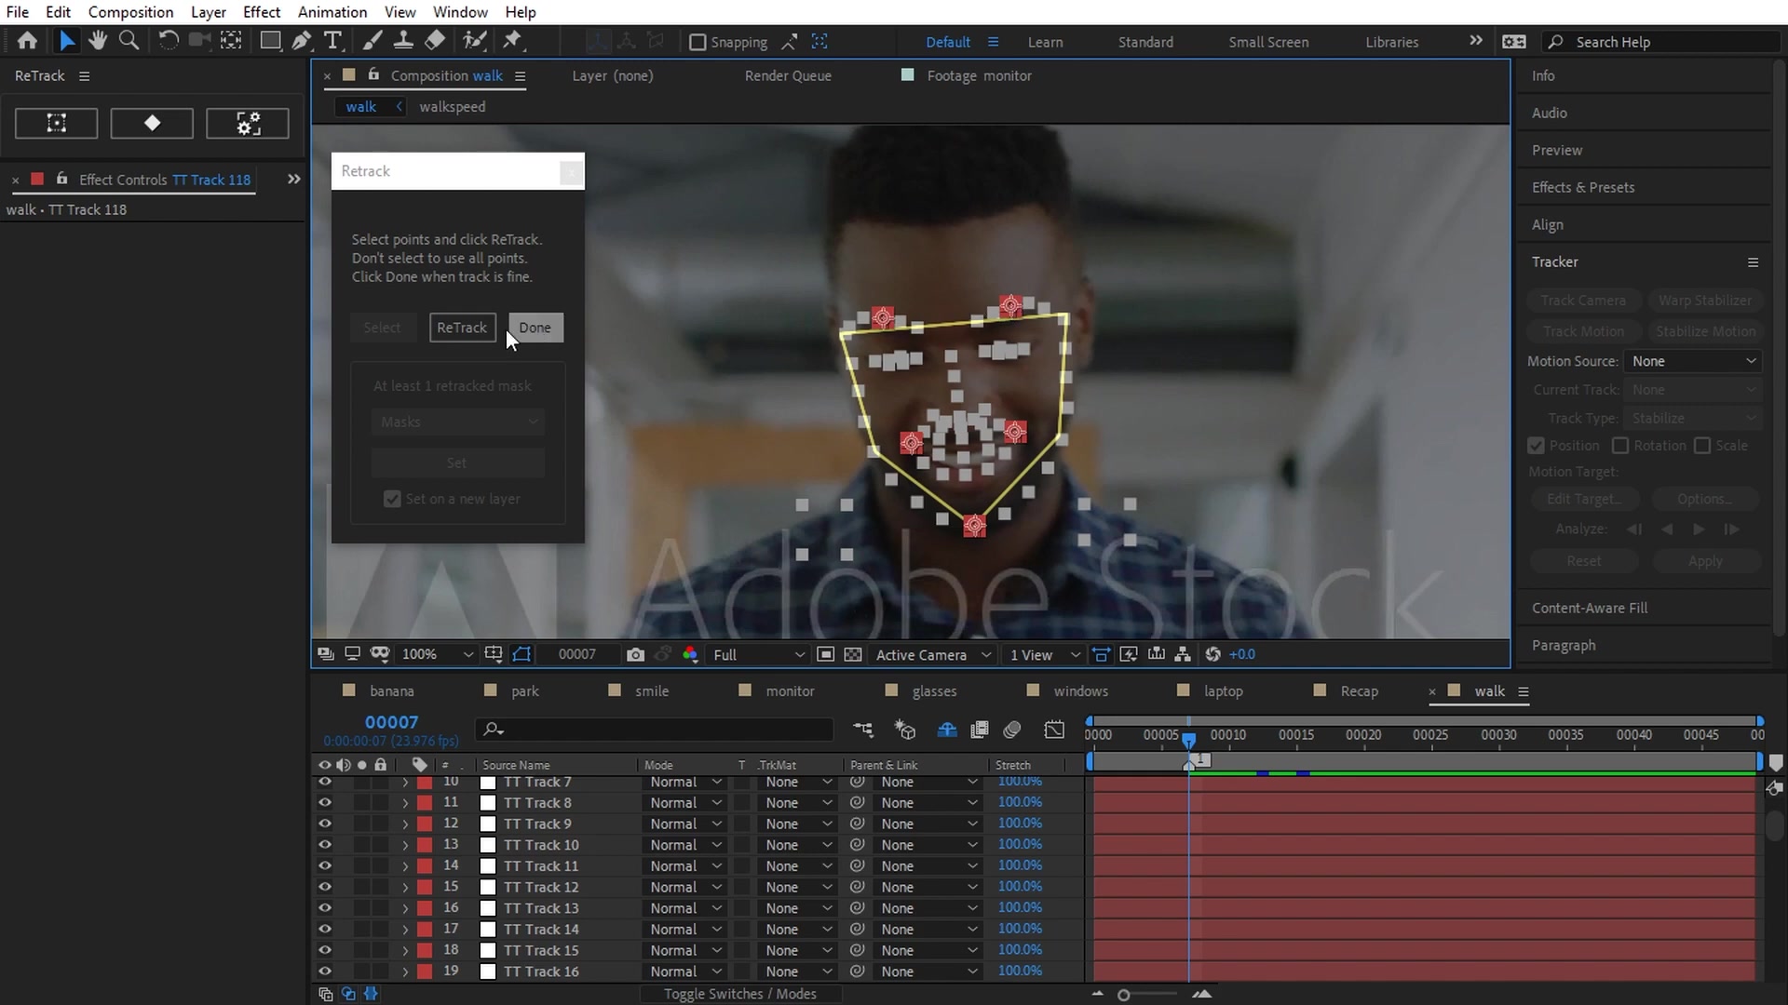Click the timeline layer search field
This screenshot has width=1788, height=1005.
point(661,730)
